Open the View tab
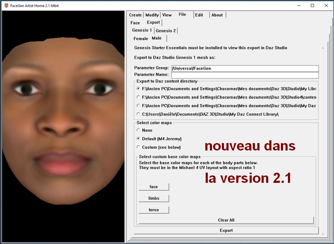This screenshot has height=244, width=334. pyautogui.click(x=167, y=15)
